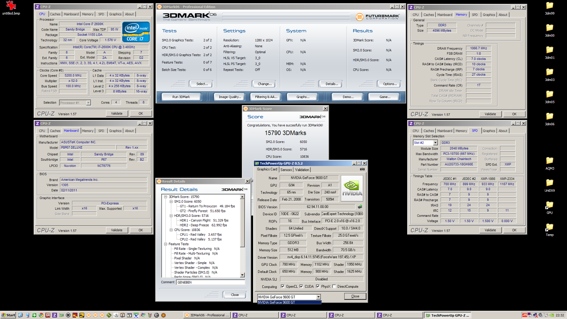Open Image Quality settings in 3DMark06
Image resolution: width=567 pixels, height=319 pixels.
pos(230,97)
